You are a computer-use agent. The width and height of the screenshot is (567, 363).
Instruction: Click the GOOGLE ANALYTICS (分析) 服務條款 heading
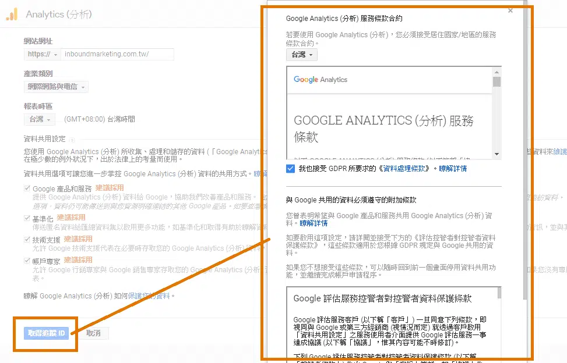383,129
